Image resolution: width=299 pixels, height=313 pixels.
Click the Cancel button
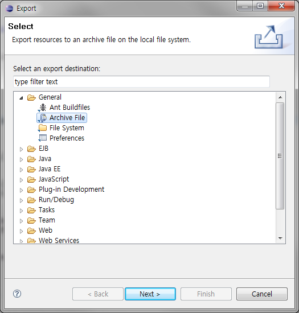pyautogui.click(x=262, y=294)
